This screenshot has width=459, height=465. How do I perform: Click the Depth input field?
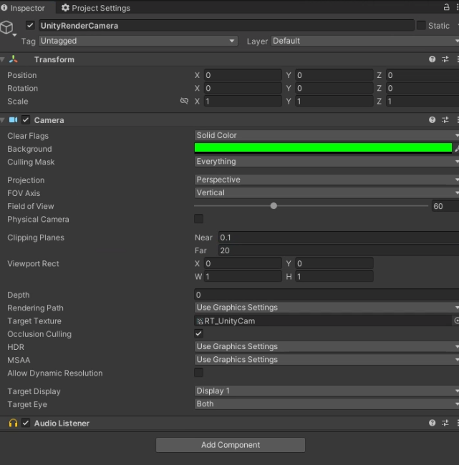pos(327,295)
